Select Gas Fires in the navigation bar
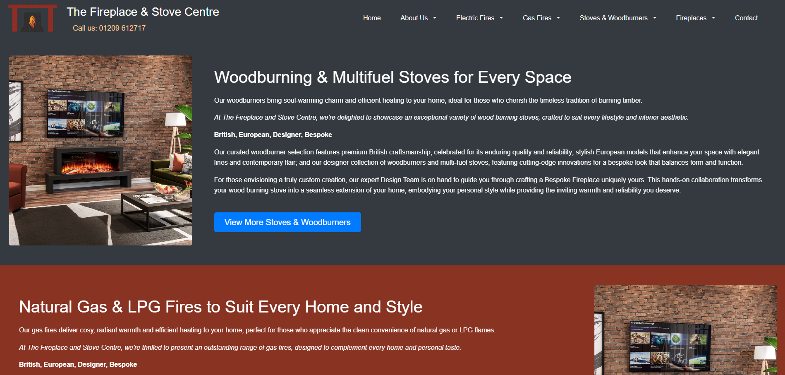The height and width of the screenshot is (375, 785). pos(536,18)
